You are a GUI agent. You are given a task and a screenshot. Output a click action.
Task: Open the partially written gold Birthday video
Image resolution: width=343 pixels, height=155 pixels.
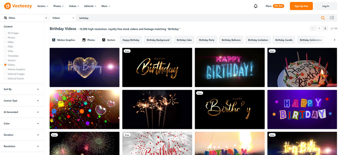tap(230, 109)
